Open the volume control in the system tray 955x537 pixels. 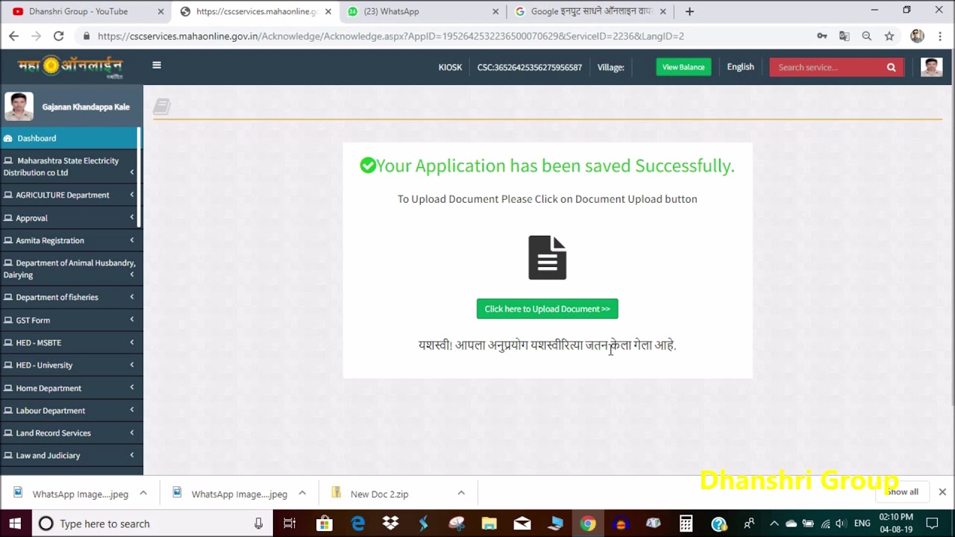tap(841, 524)
